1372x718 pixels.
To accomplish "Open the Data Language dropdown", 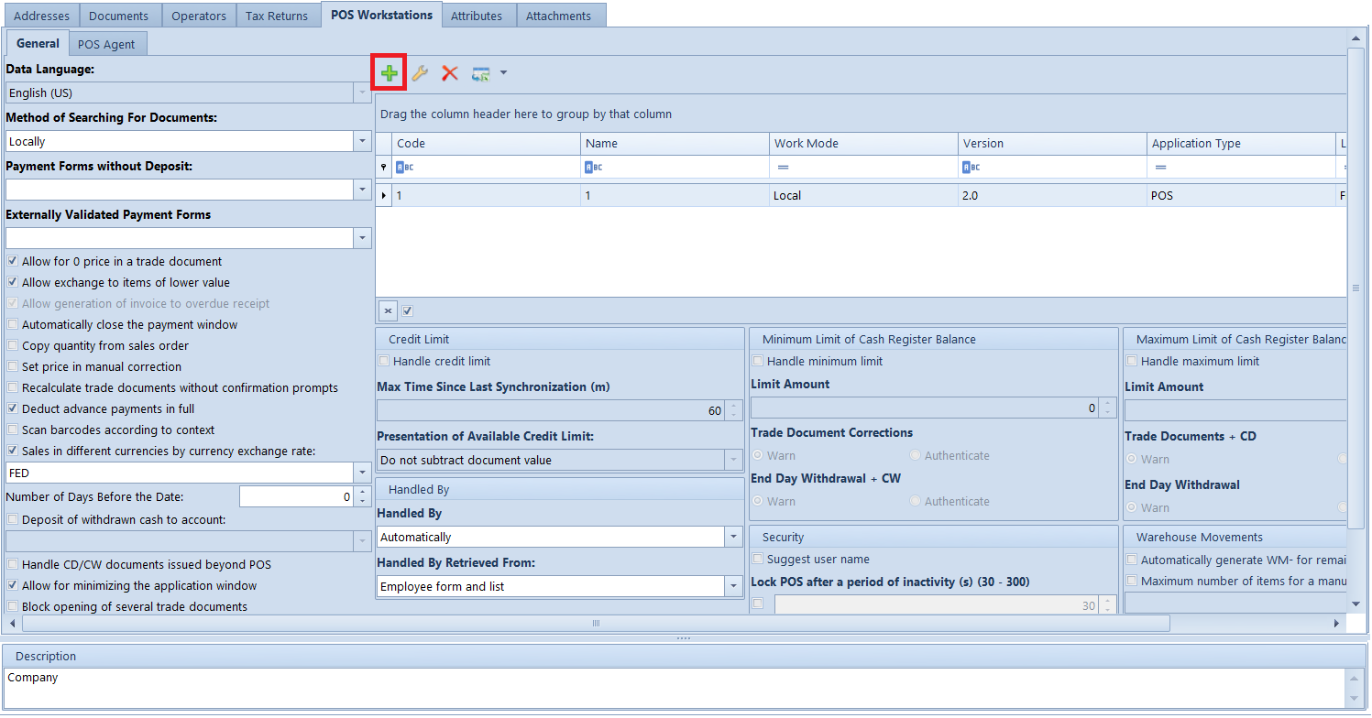I will pyautogui.click(x=363, y=93).
